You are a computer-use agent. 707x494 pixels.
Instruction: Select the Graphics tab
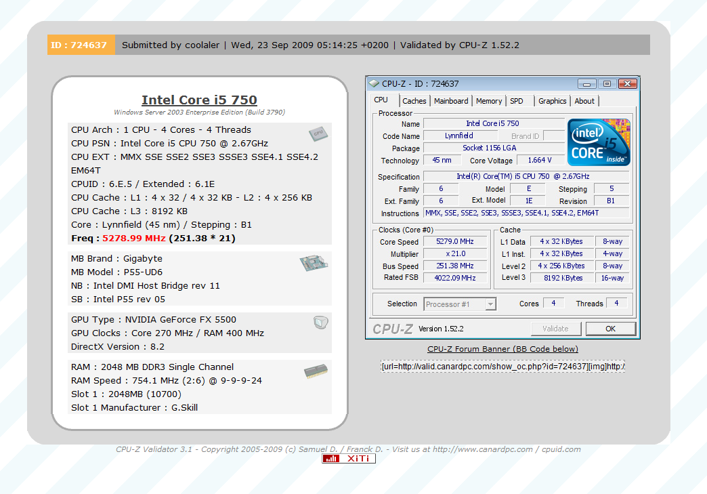click(552, 101)
